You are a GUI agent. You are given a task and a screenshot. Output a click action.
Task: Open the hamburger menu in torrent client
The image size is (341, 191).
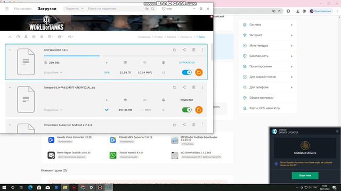(x=7, y=8)
